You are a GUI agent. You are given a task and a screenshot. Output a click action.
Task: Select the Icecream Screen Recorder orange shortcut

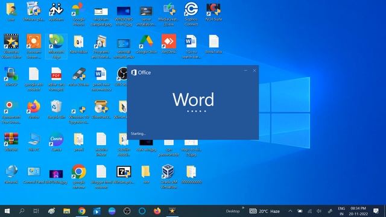pyautogui.click(x=34, y=46)
